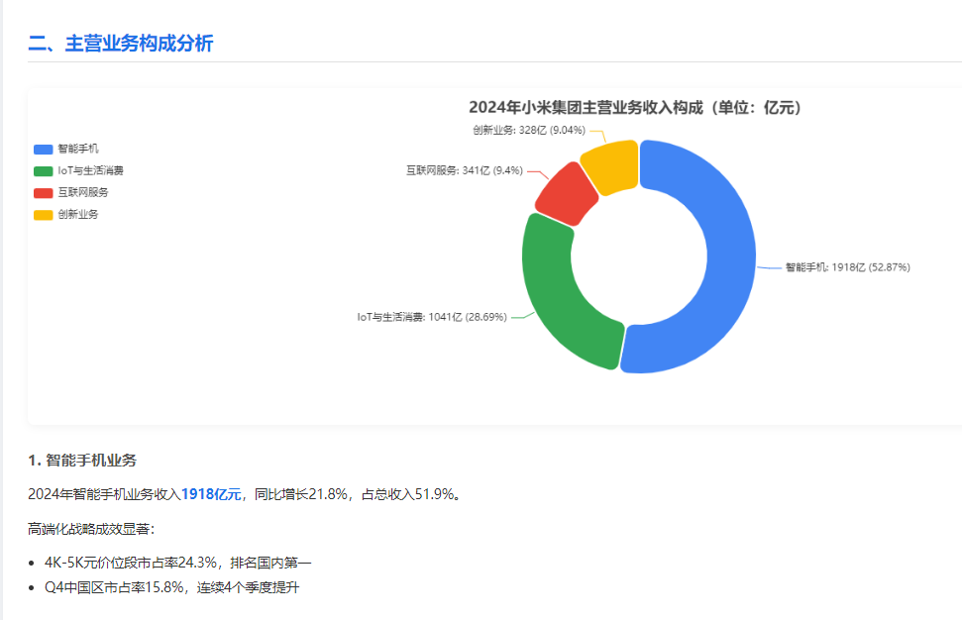Click the blue 智能手机 legend color swatch
Screen dimensions: 962x620
click(x=43, y=149)
